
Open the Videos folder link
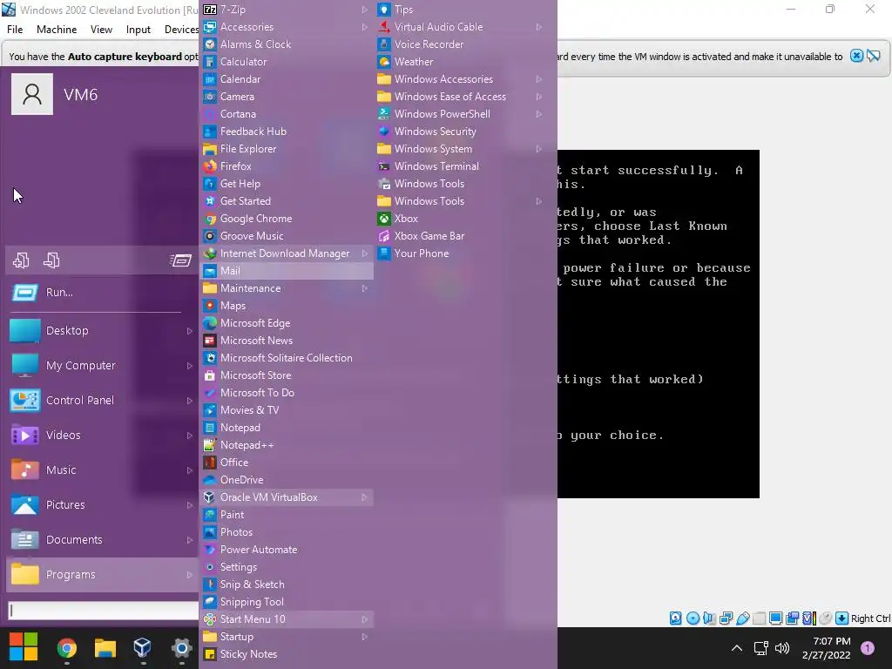click(x=102, y=436)
